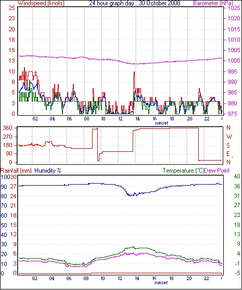The width and height of the screenshot is (242, 290).
Task: Click the 25 knots value on windspeed scale
Action: coord(11,8)
